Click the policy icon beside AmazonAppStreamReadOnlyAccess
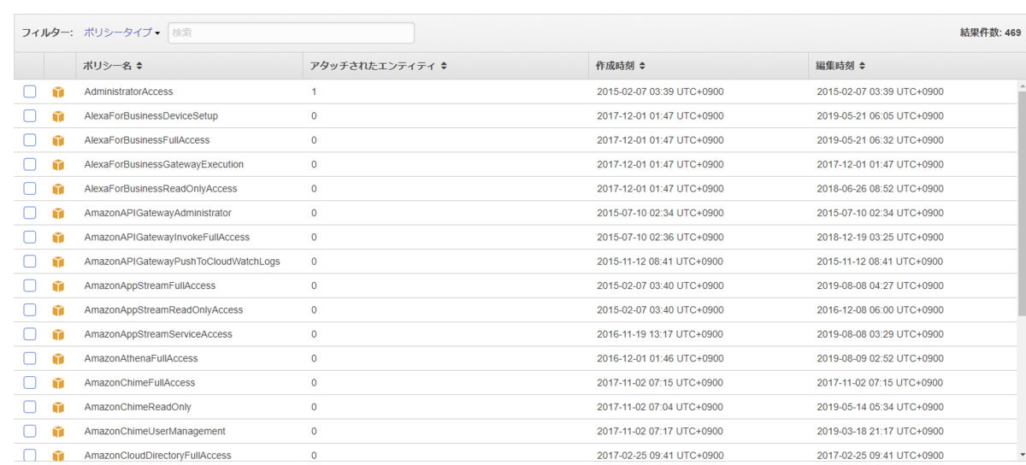1026x465 pixels. (x=58, y=310)
